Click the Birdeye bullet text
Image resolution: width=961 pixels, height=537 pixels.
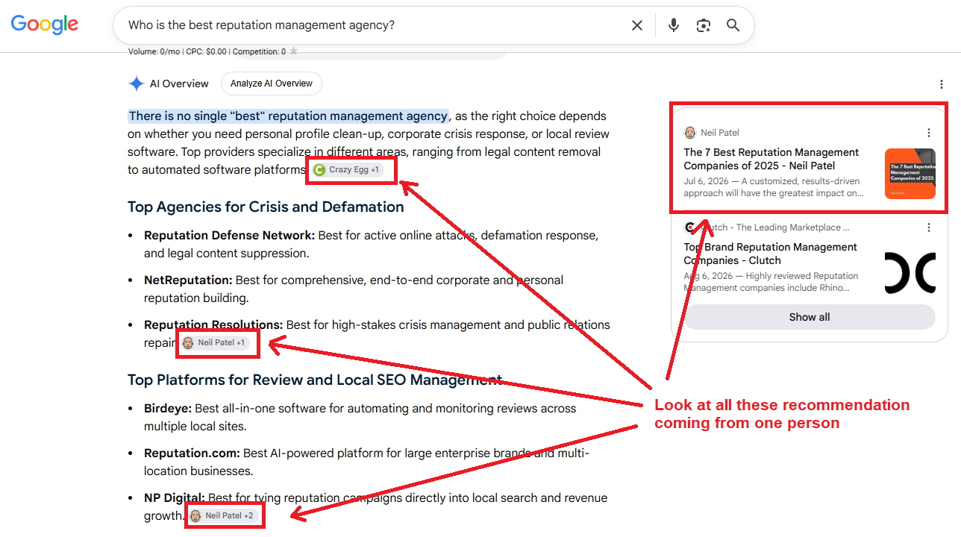[360, 418]
